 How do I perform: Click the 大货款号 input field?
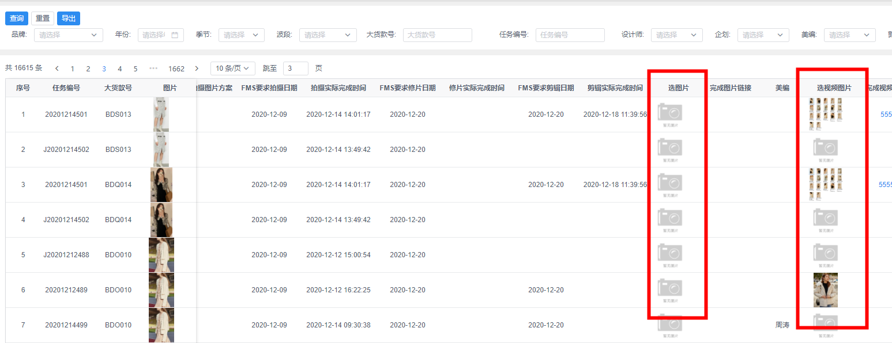tap(437, 35)
